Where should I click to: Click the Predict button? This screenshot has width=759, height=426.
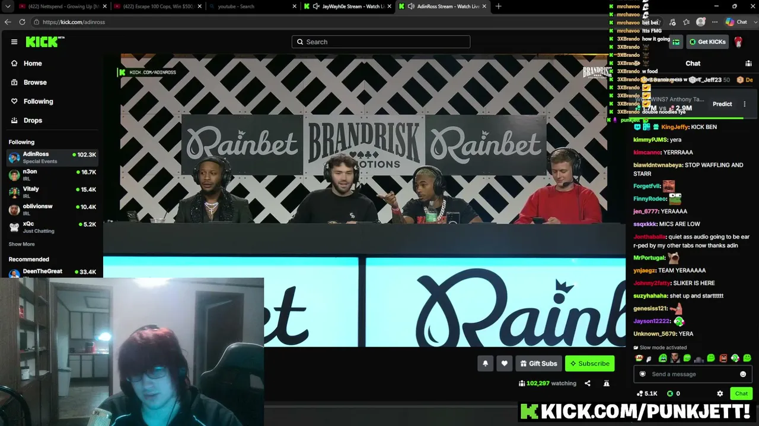coord(722,104)
